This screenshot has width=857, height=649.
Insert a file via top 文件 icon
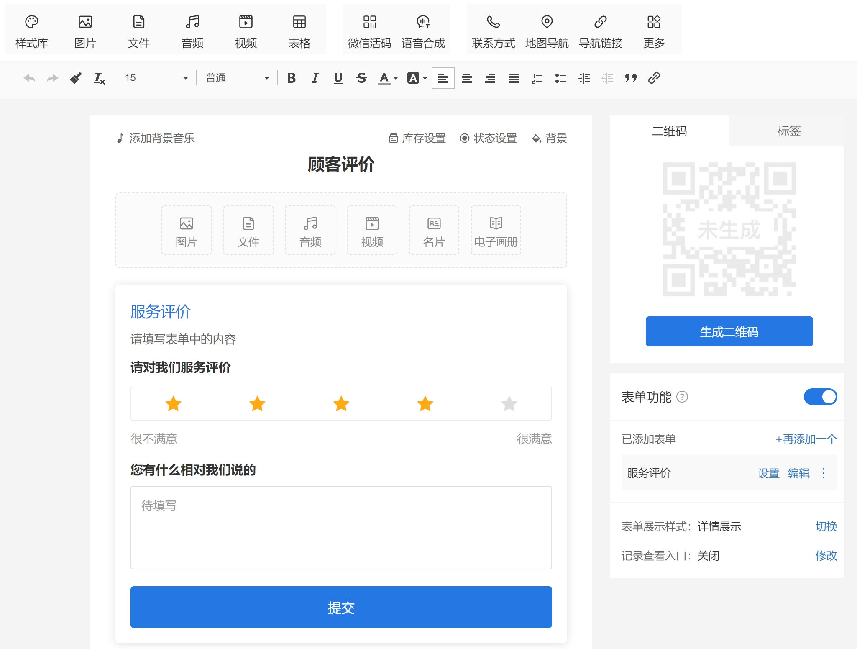click(139, 31)
